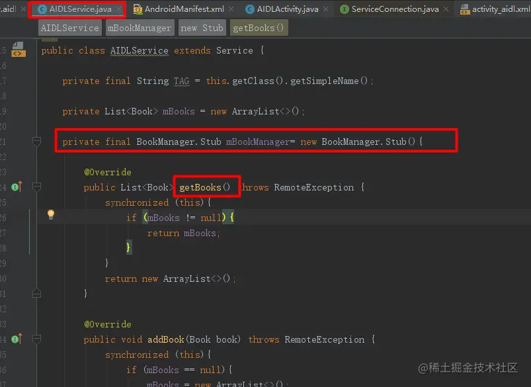
Task: Click the layout file icon on the activity_aidl.xml tab
Action: point(465,9)
